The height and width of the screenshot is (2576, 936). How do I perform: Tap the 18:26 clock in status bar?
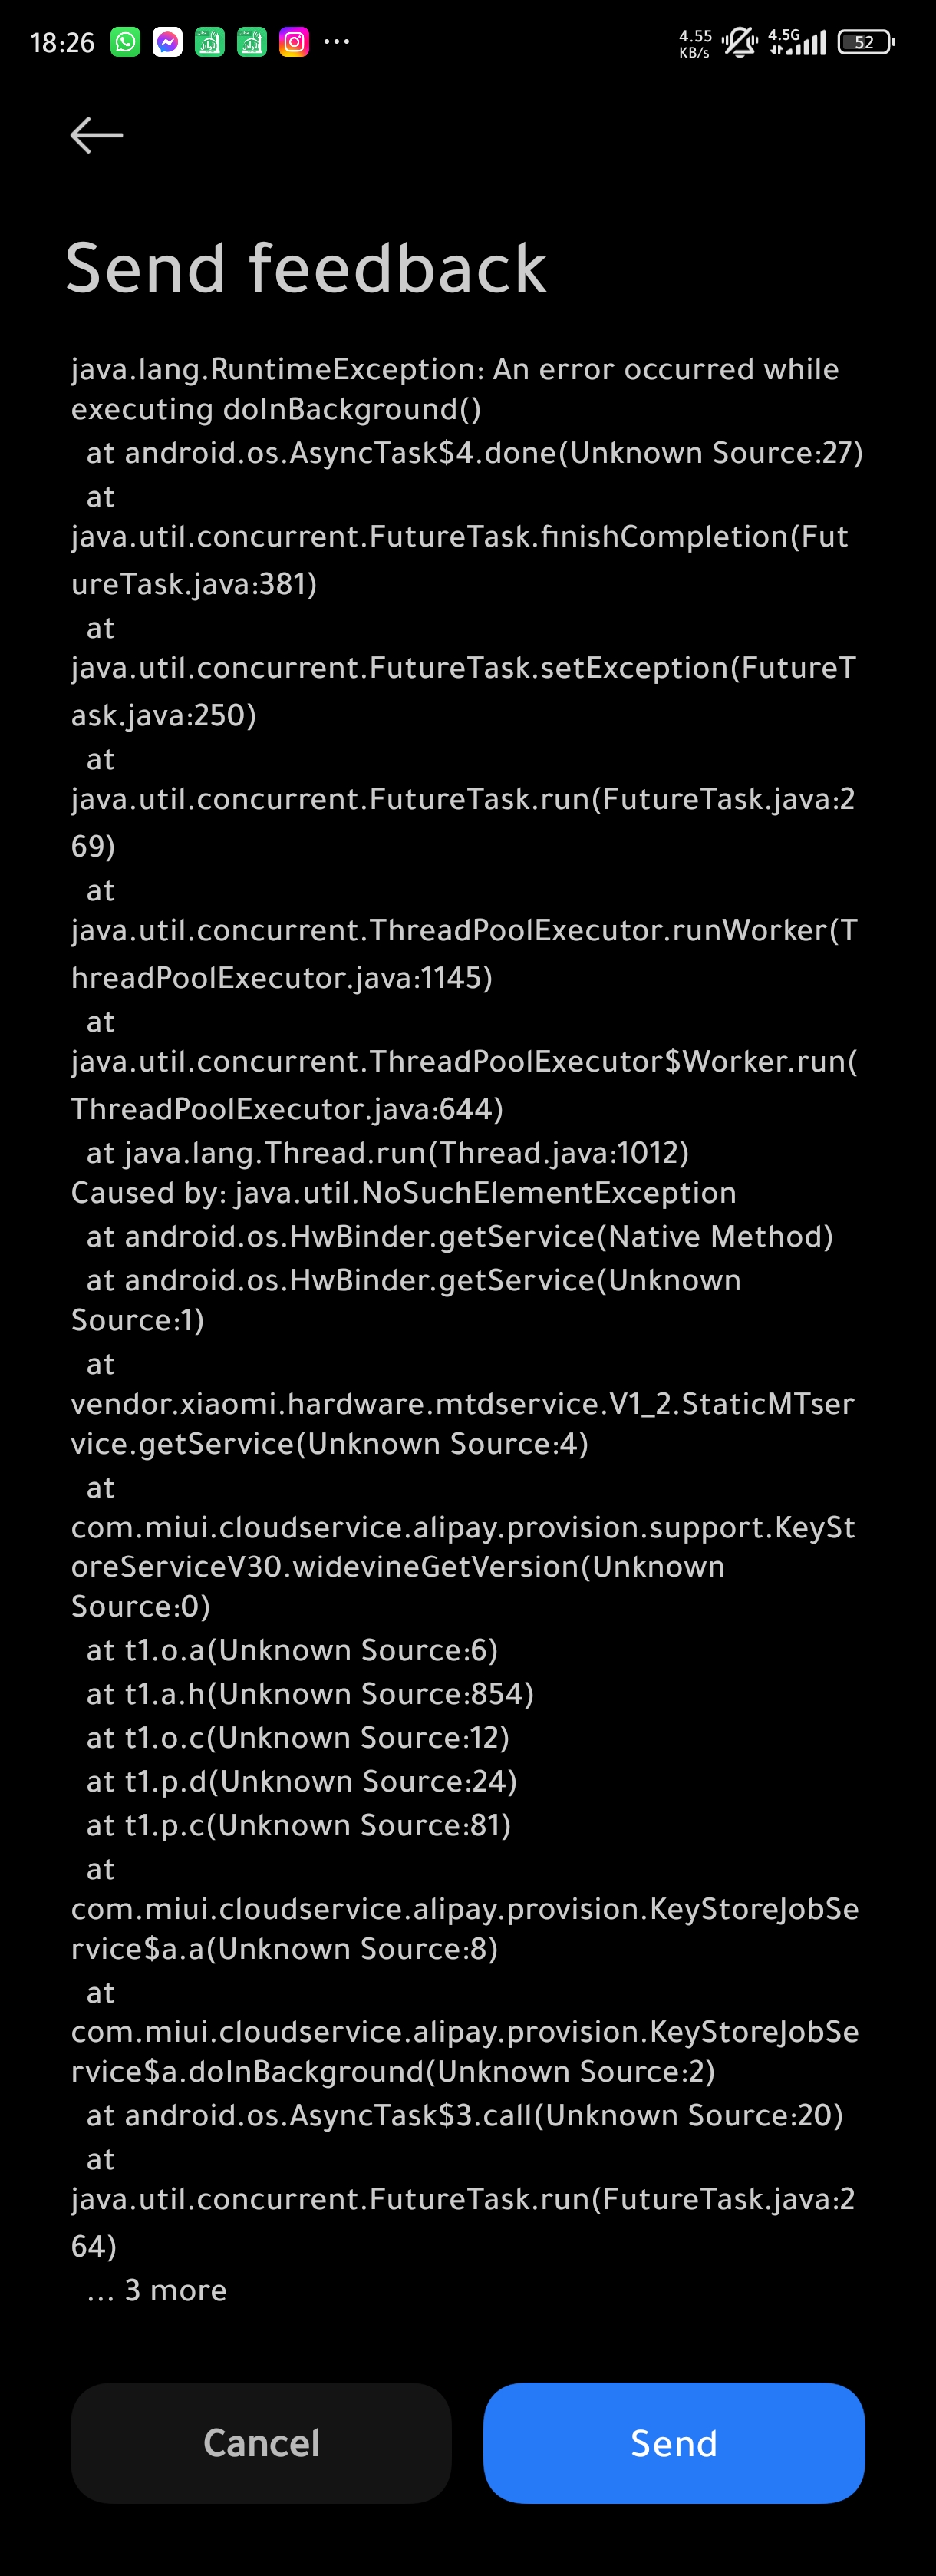coord(62,42)
